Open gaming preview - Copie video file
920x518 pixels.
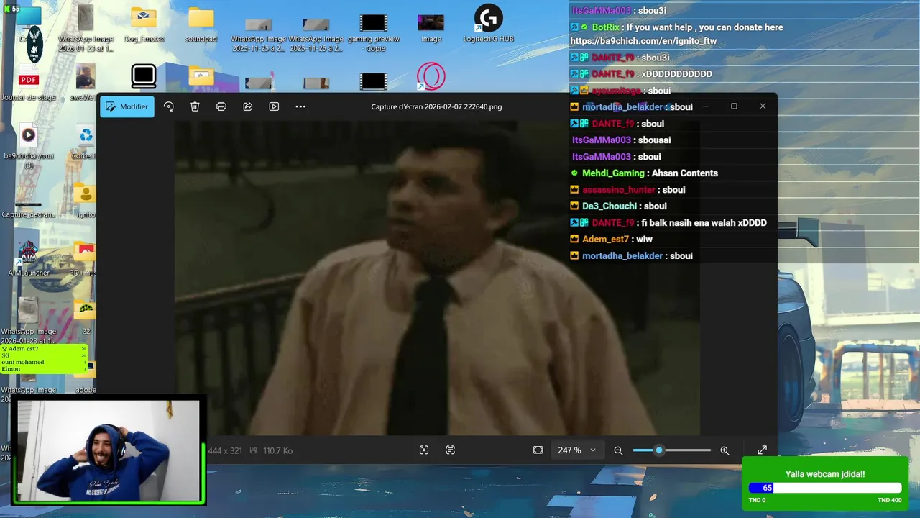tap(374, 32)
